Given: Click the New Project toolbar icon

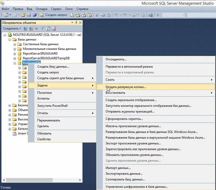Looking at the screenshot, I should click(x=6, y=15).
